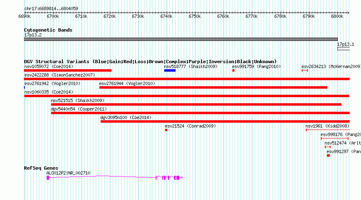Screen dimensions: 361x200
Task: Click the esv2422288 (SimonSanchez2007) long red bar
Action: click(x=187, y=79)
